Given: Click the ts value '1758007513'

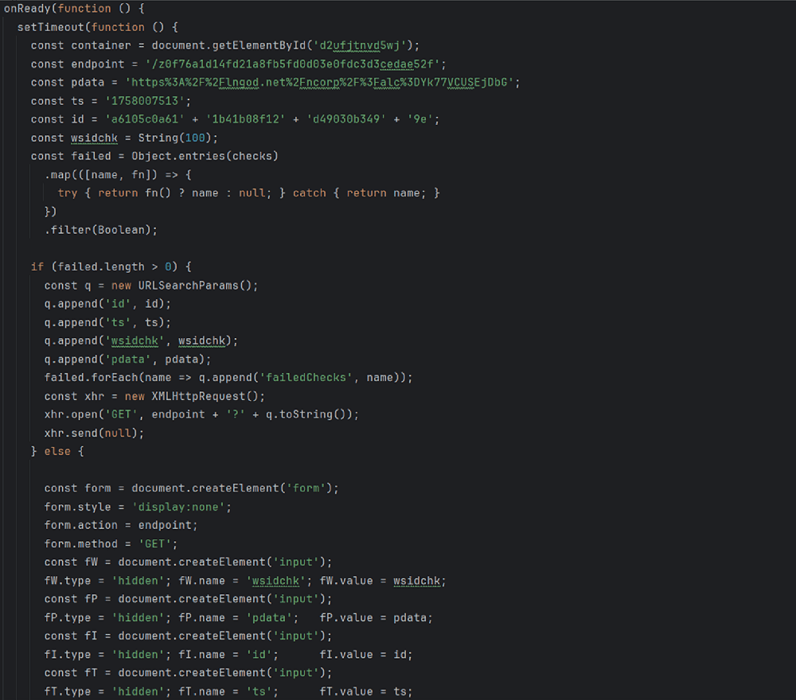Looking at the screenshot, I should (143, 100).
